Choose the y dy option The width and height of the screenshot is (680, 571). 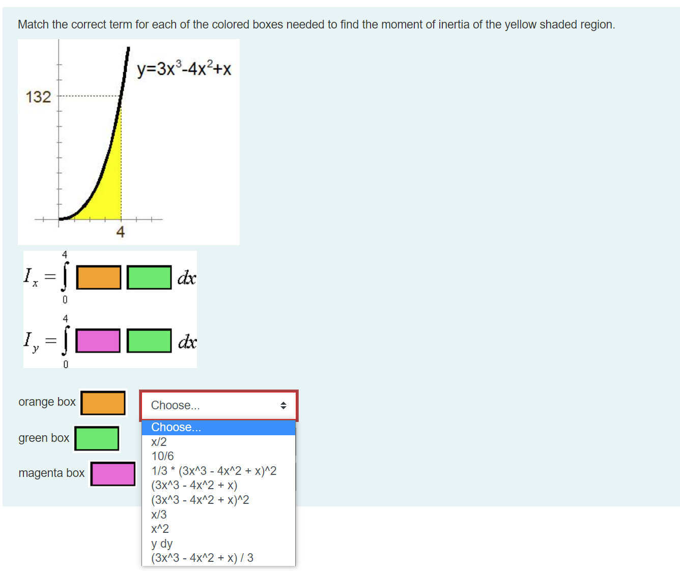click(161, 544)
